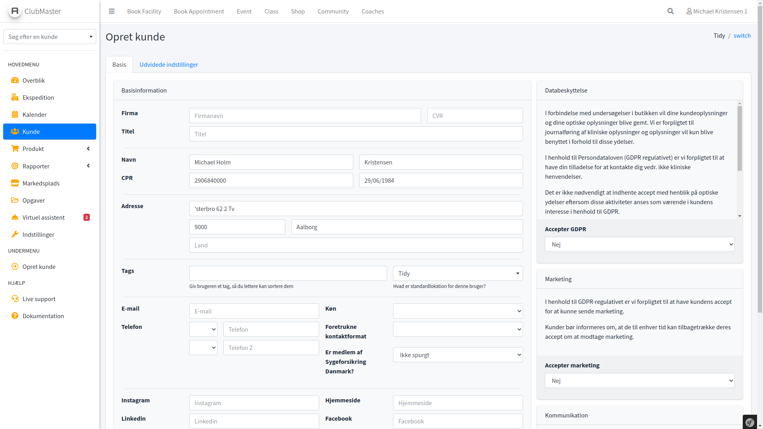Open Book Facility menu item
Image resolution: width=763 pixels, height=429 pixels.
click(144, 11)
